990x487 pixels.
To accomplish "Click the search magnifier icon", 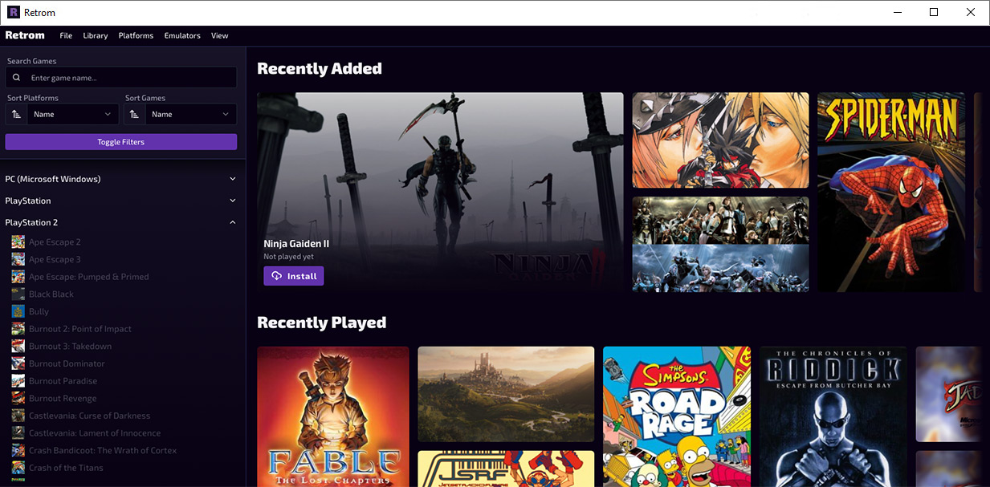I will [x=16, y=78].
